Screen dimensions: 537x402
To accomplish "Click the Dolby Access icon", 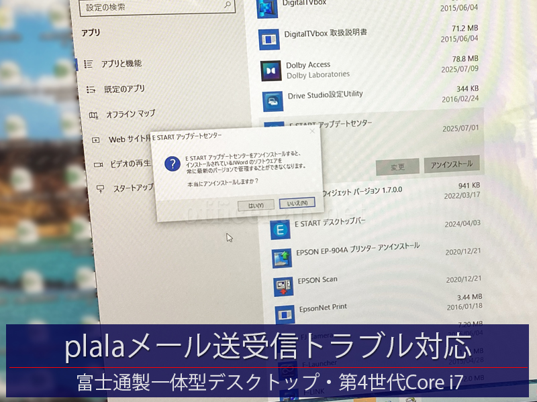I will [x=271, y=71].
